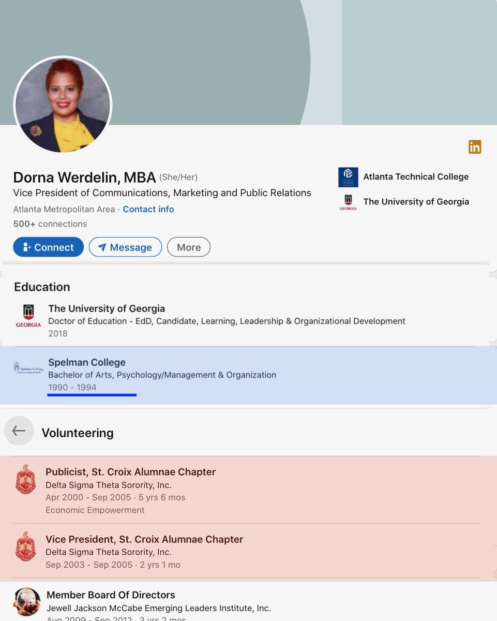Open the More options button
The image size is (497, 621).
189,247
